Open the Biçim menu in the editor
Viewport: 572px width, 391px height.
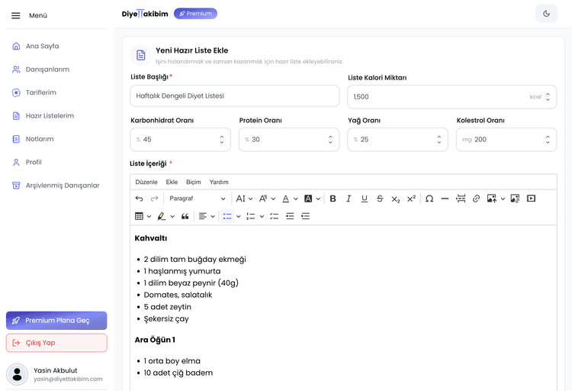point(194,182)
